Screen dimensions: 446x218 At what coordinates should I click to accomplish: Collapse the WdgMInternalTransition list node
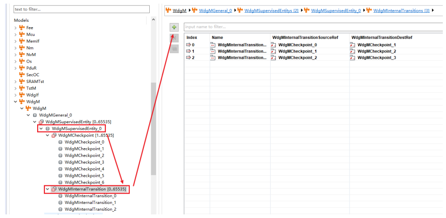coord(48,189)
